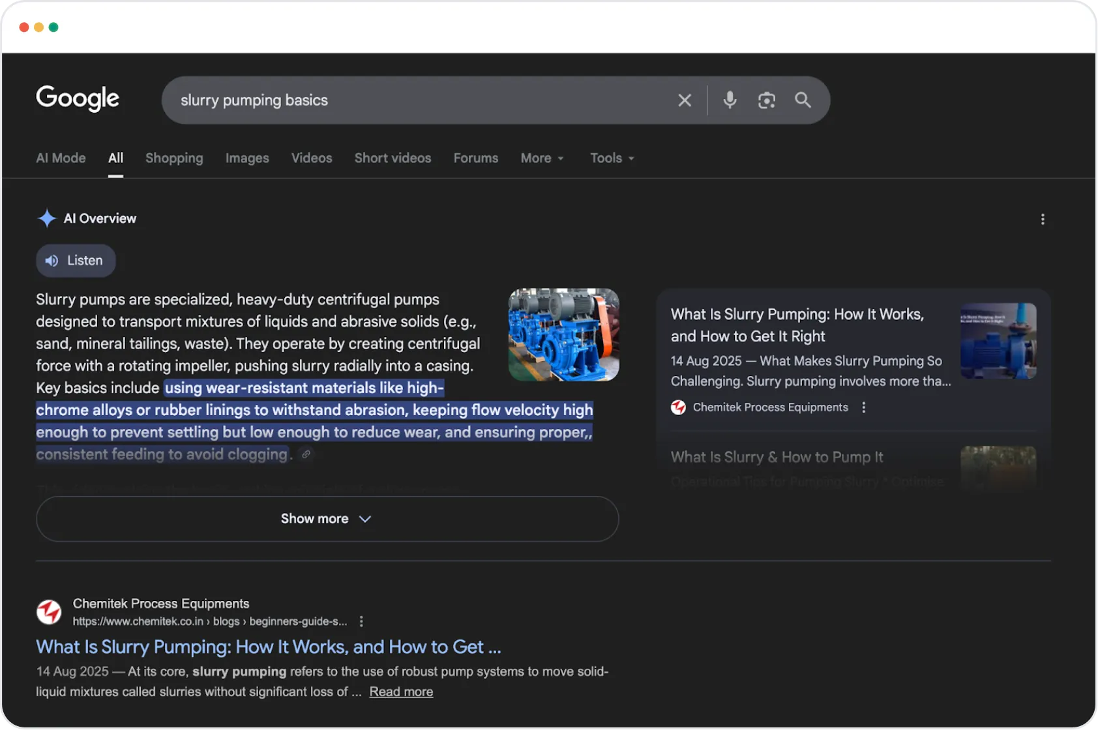Viewport: 1098px width, 730px height.
Task: Click text 'Slurry pumps are specialized, heavy-duty centrifugal pumps'
Action: click(237, 300)
